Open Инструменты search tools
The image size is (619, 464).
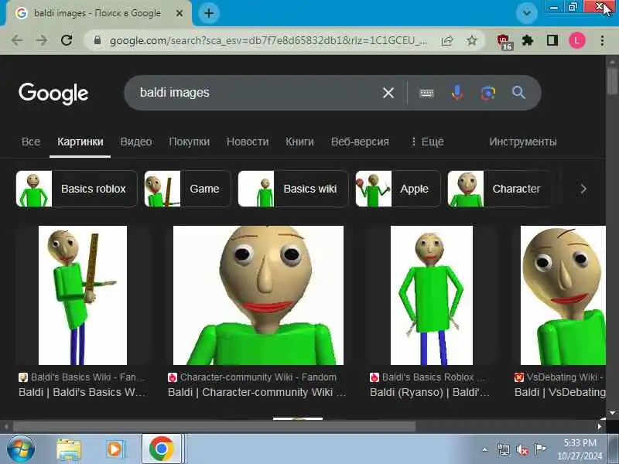[523, 142]
